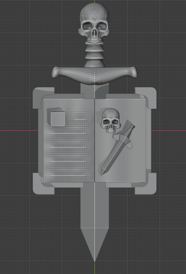Select the ribbed sword grip

(95, 55)
